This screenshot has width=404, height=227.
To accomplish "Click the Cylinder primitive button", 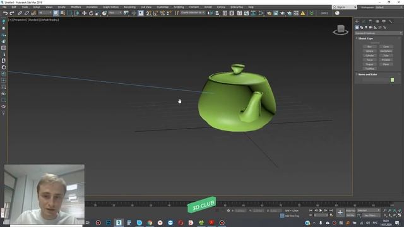I will coord(369,55).
